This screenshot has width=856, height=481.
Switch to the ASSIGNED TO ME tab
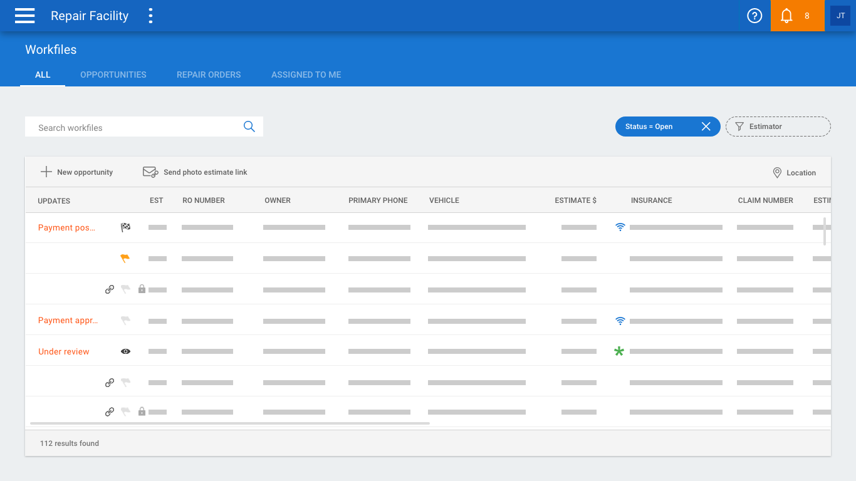306,75
